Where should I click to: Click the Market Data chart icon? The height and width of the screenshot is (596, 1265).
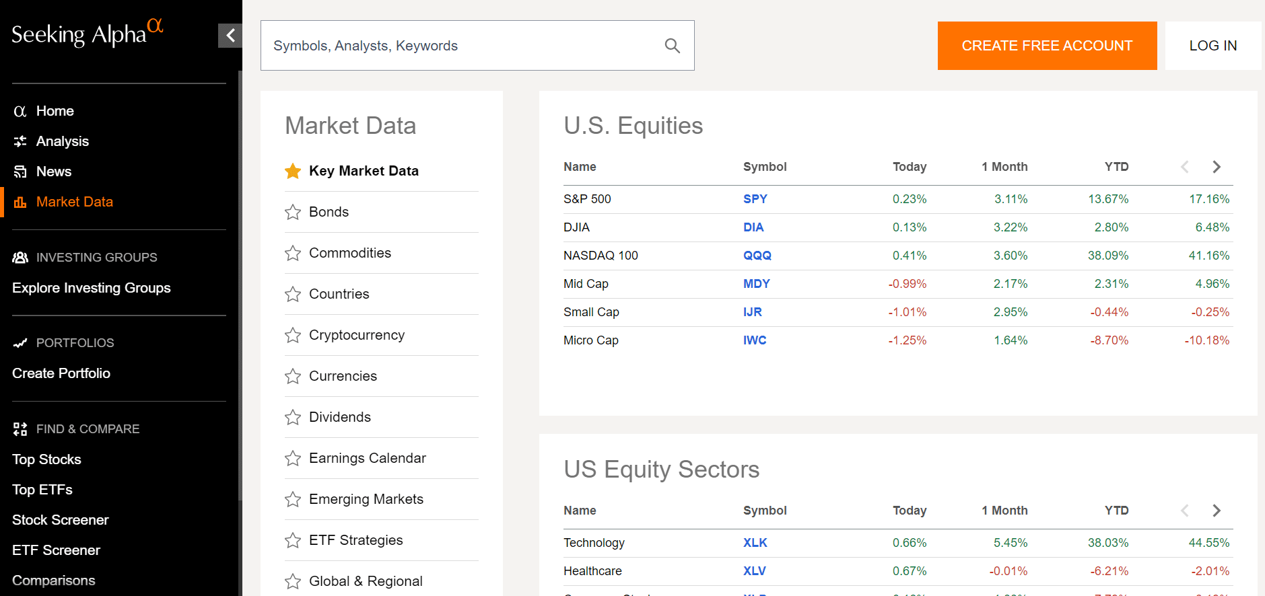click(20, 202)
